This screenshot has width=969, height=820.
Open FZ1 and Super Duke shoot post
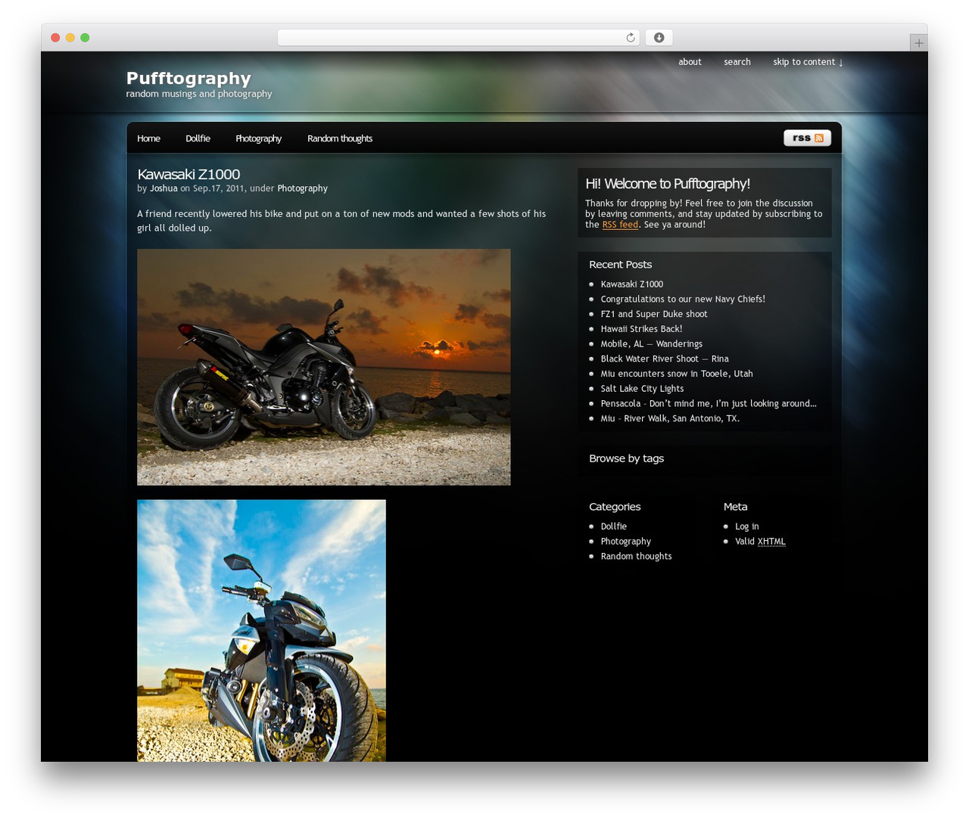point(654,314)
